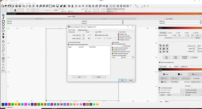
Task: Click Cancel in Device settings
Action: [131, 80]
